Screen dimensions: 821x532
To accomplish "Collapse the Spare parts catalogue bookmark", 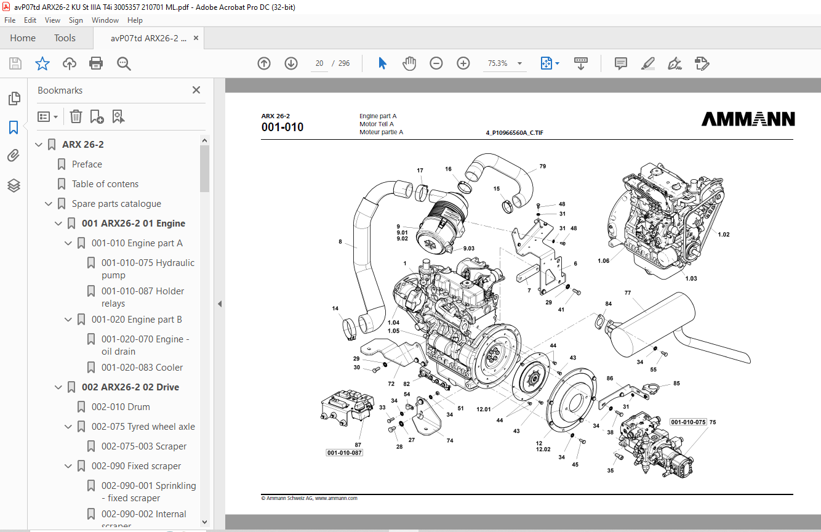I will [x=49, y=204].
